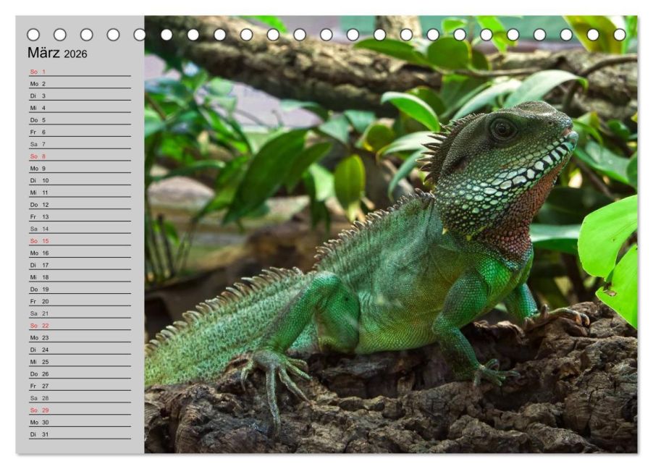Select the Mo 2 calendar row
Viewport: 653px width, 469px height.
pos(80,84)
